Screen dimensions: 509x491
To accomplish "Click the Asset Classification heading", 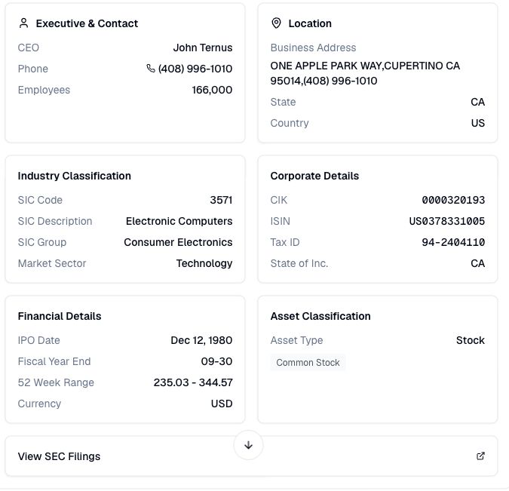I will (x=320, y=316).
